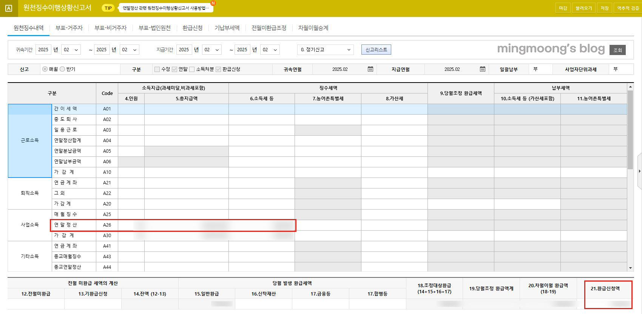Select 매월 radio button
Viewport: 642px width, 314px height.
click(x=45, y=69)
